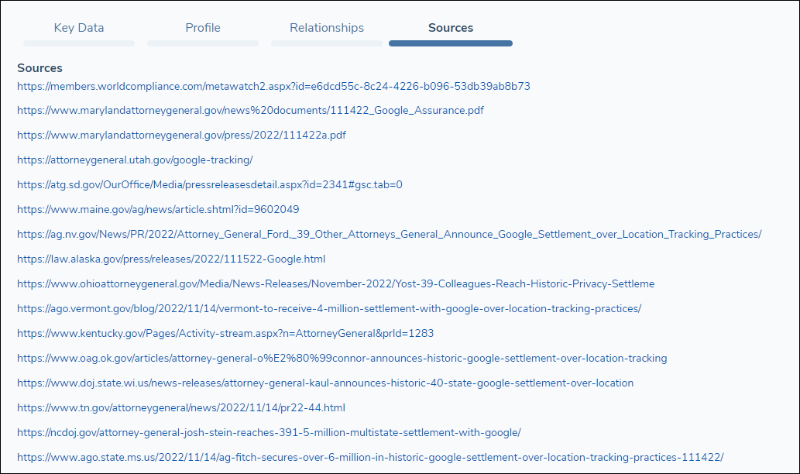Open the Utah attorney general google-tracking link
800x474 pixels.
[135, 160]
